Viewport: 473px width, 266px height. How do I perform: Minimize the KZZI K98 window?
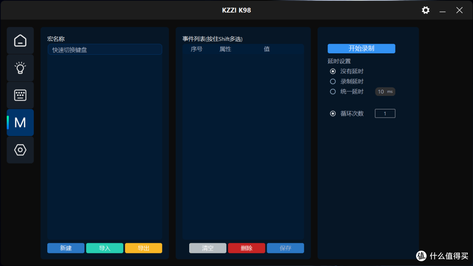(442, 10)
